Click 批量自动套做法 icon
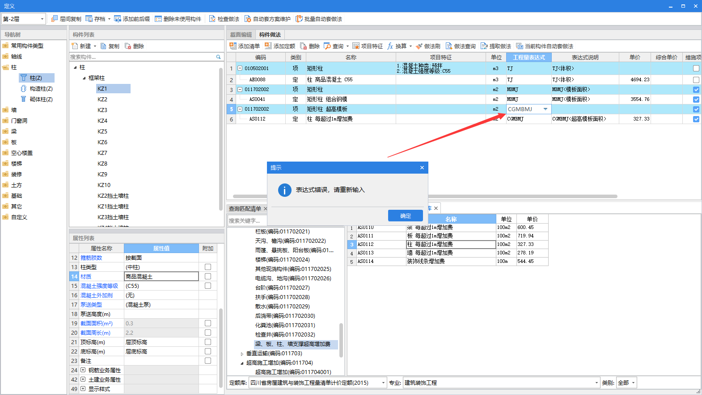 point(299,19)
